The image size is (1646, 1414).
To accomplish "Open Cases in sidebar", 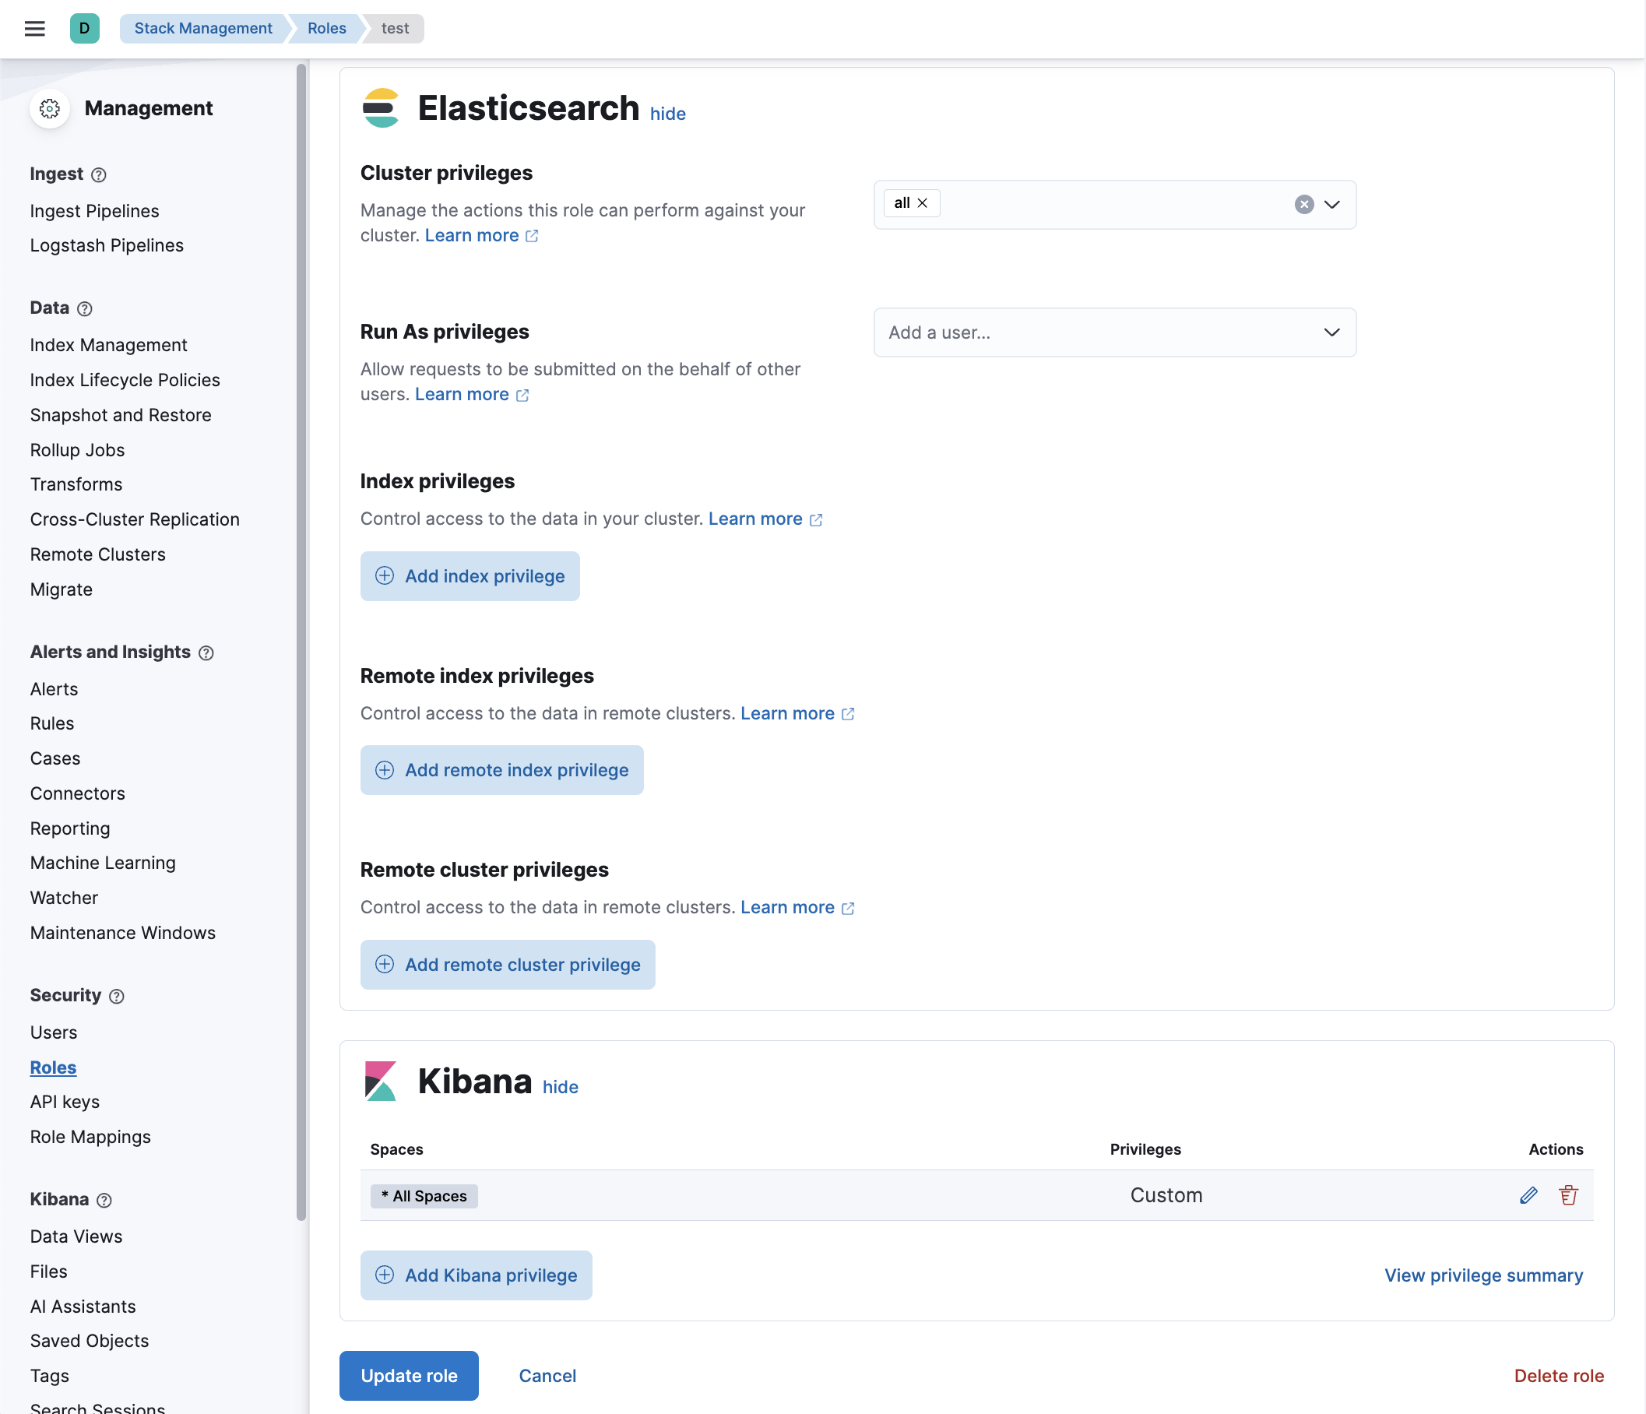I will (x=55, y=758).
